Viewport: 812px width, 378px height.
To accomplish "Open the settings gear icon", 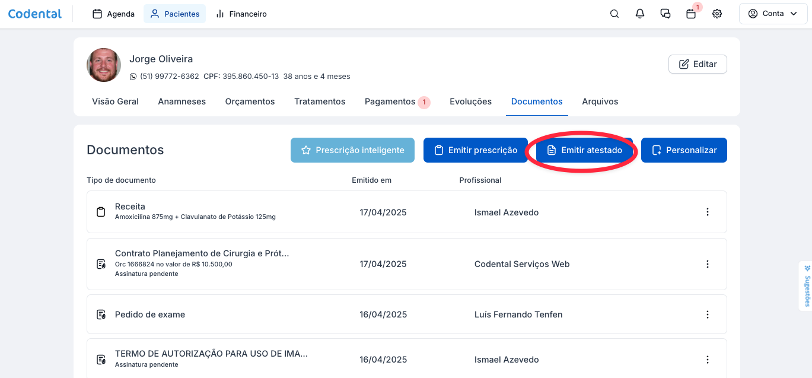I will point(717,14).
